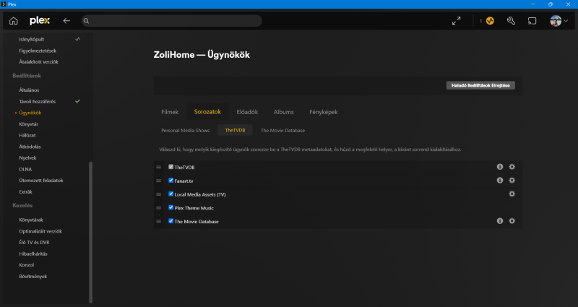
Task: Select the Sorozatok tab
Action: coord(207,112)
